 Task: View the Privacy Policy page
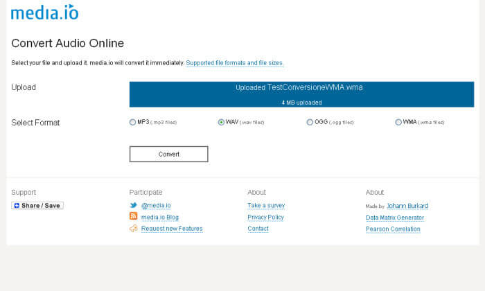pyautogui.click(x=265, y=217)
